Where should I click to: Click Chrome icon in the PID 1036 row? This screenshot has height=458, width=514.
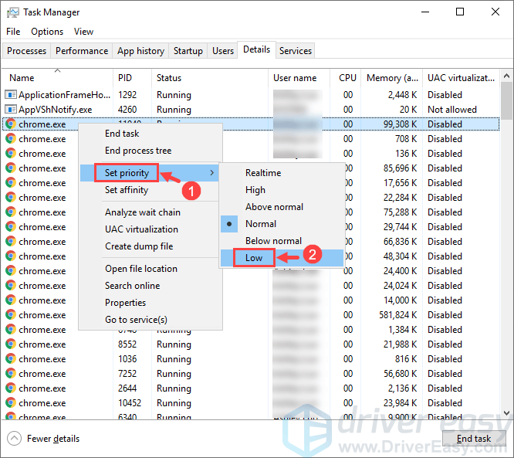click(x=11, y=359)
